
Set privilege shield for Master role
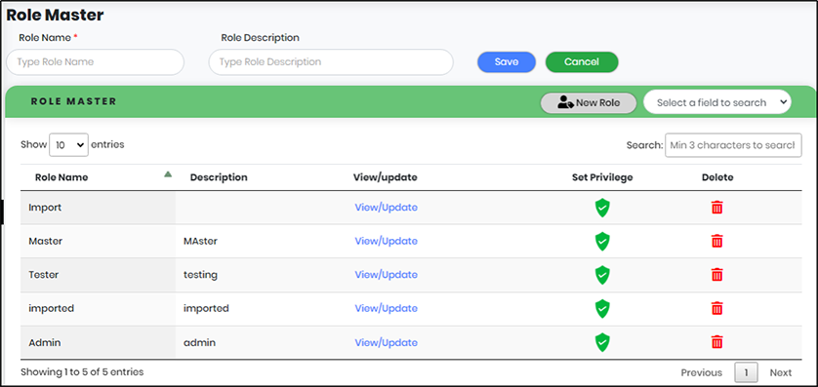click(x=602, y=241)
